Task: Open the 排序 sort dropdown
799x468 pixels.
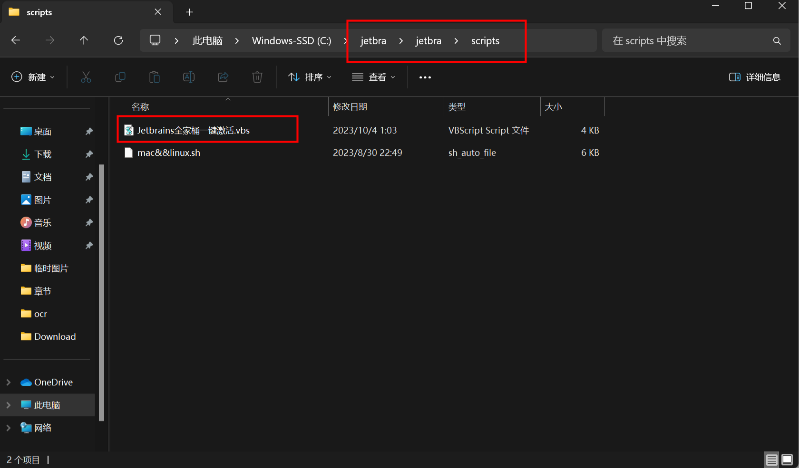Action: 310,77
